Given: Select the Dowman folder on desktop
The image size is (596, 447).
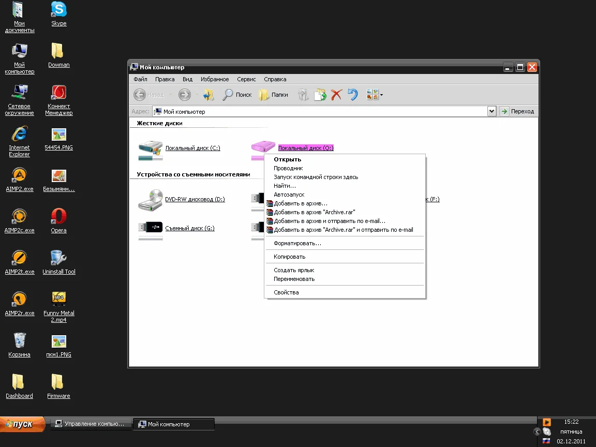Looking at the screenshot, I should (58, 55).
